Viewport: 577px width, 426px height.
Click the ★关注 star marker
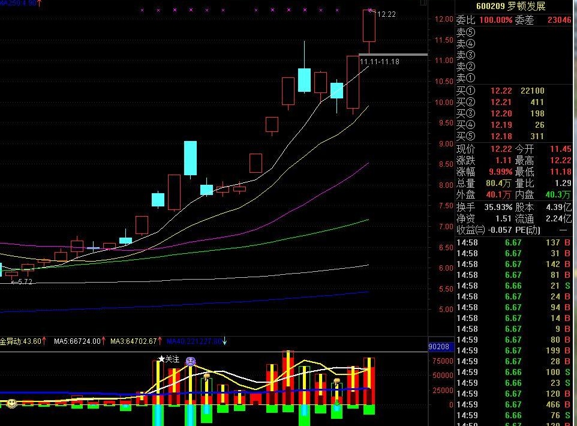coord(169,359)
